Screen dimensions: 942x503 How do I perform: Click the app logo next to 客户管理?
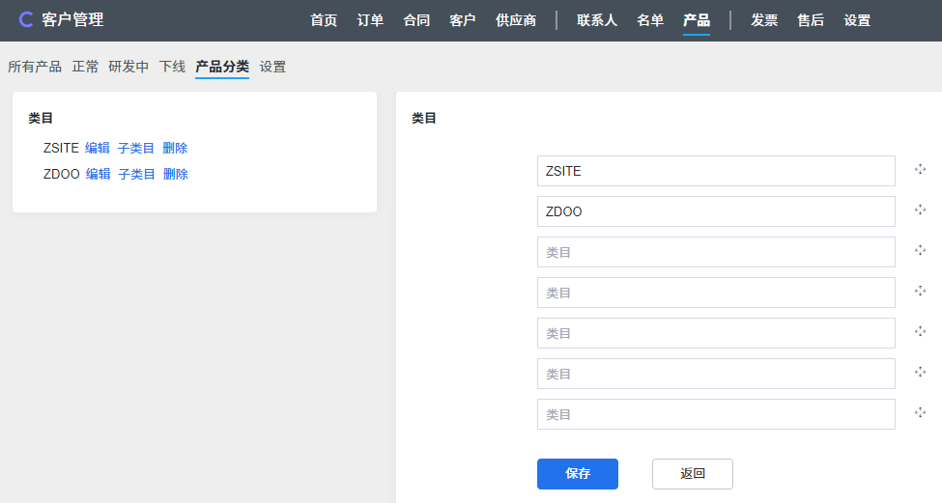click(26, 20)
